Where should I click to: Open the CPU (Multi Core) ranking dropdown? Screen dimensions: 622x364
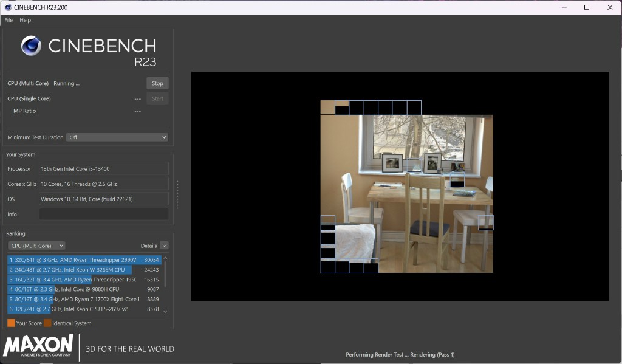(36, 246)
